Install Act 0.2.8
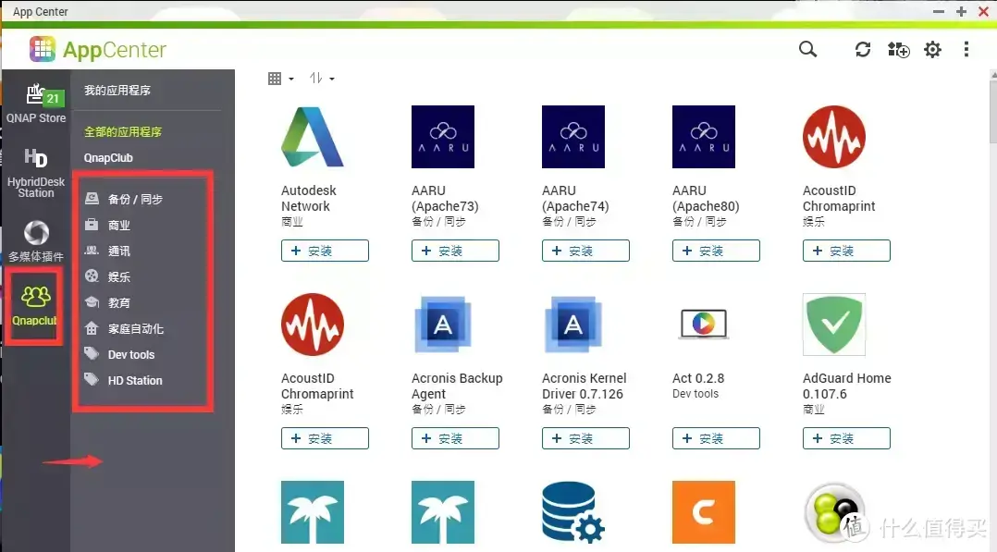The image size is (997, 552). pos(716,438)
